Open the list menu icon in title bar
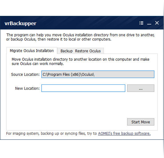This screenshot has height=158, width=164. (x=141, y=23)
